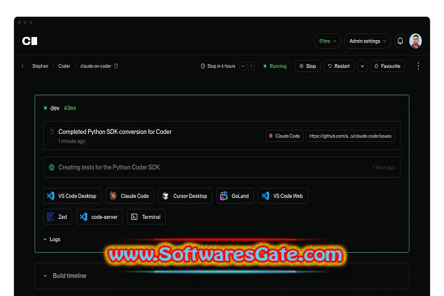The width and height of the screenshot is (444, 296).
Task: Click the Running status indicator
Action: tap(275, 66)
